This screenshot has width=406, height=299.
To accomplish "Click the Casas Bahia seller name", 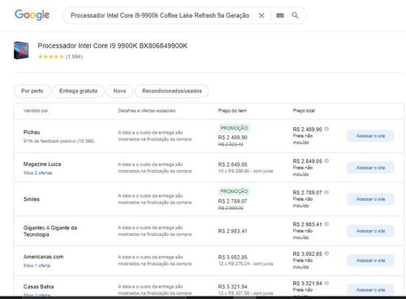I will pos(38,286).
